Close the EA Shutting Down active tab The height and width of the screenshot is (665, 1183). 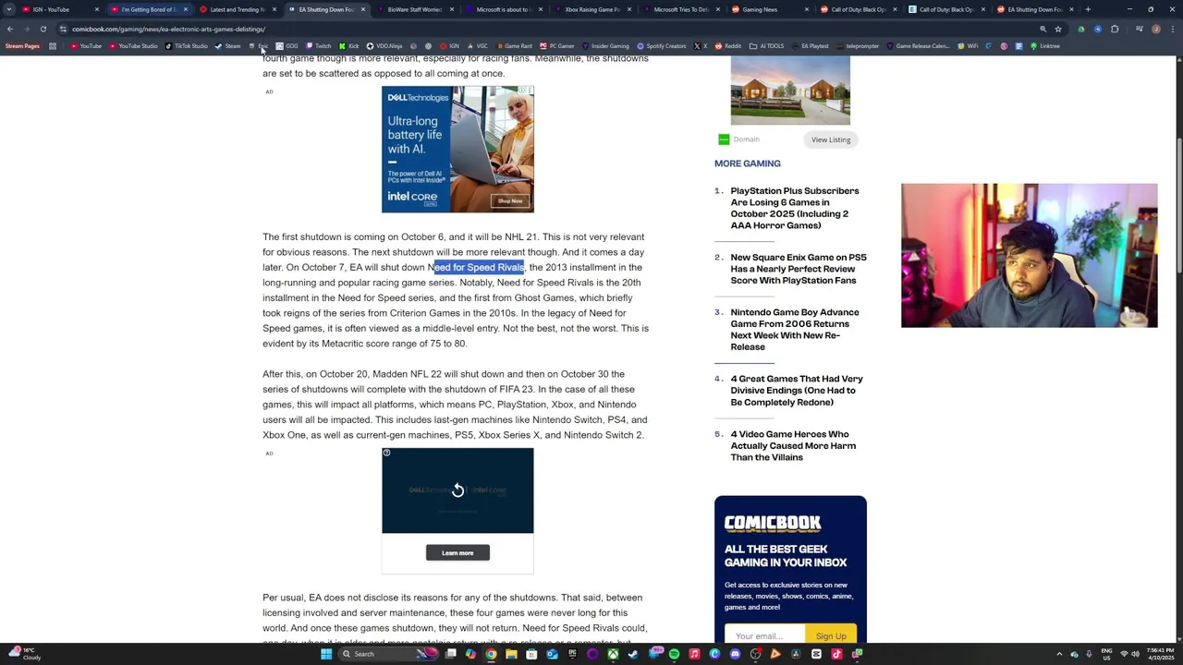[363, 9]
